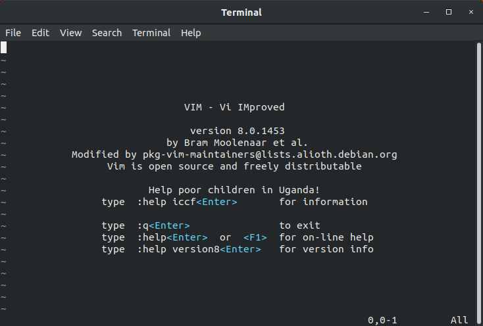483x326 pixels.
Task: Close the Terminal window
Action: point(471,12)
